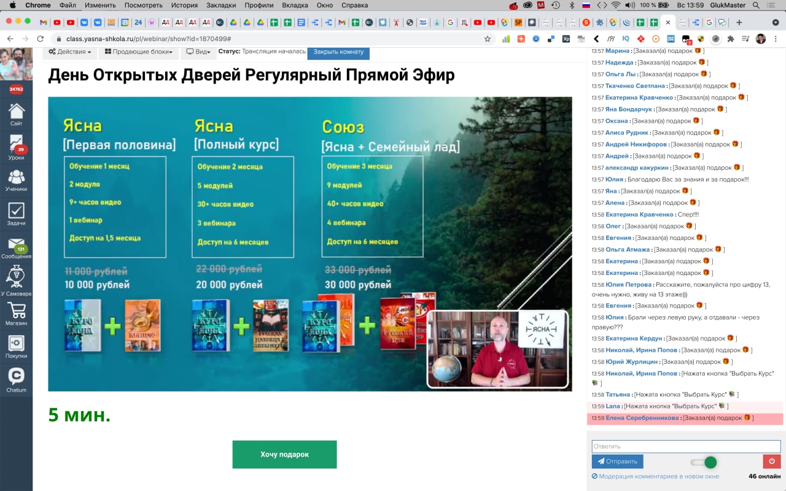Click the Wi-Fi icon in the menu bar
Viewport: 786px width, 491px height.
coord(615,5)
